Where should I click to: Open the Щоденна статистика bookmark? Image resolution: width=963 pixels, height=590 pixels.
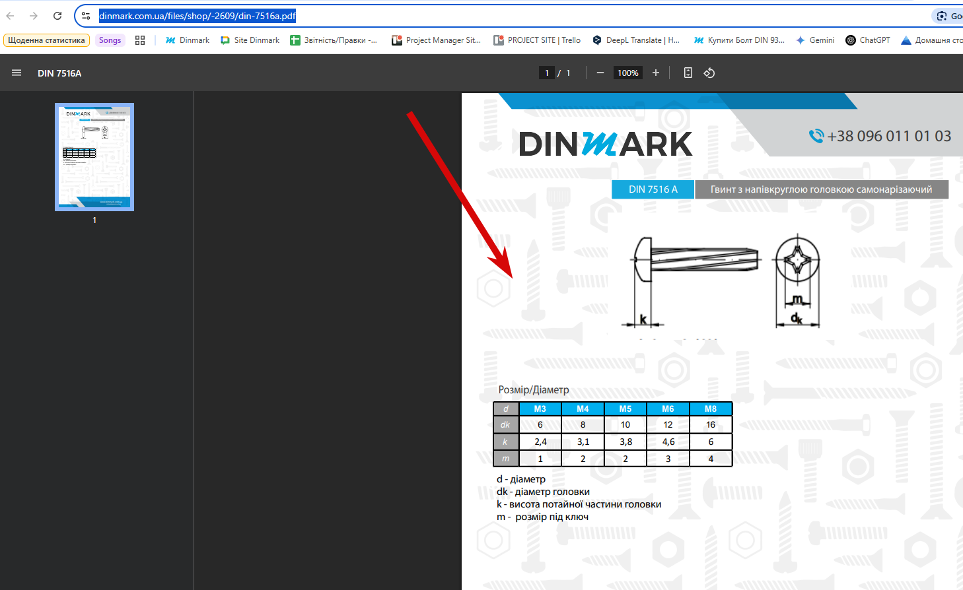pos(46,40)
